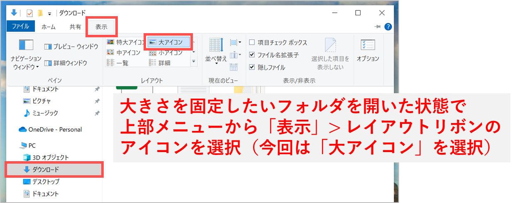Choose the 特大アイコン layout
Screen dimensions: 512x203
(126, 42)
